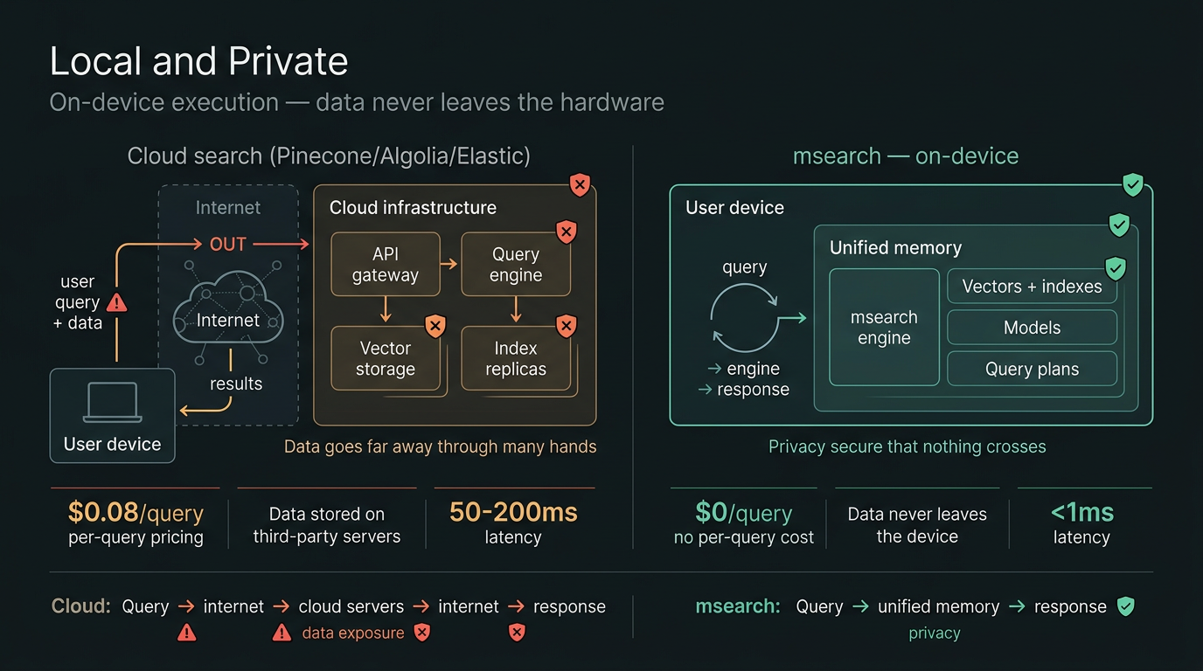Click the shield-X badge on the Index replicas box

pos(567,326)
